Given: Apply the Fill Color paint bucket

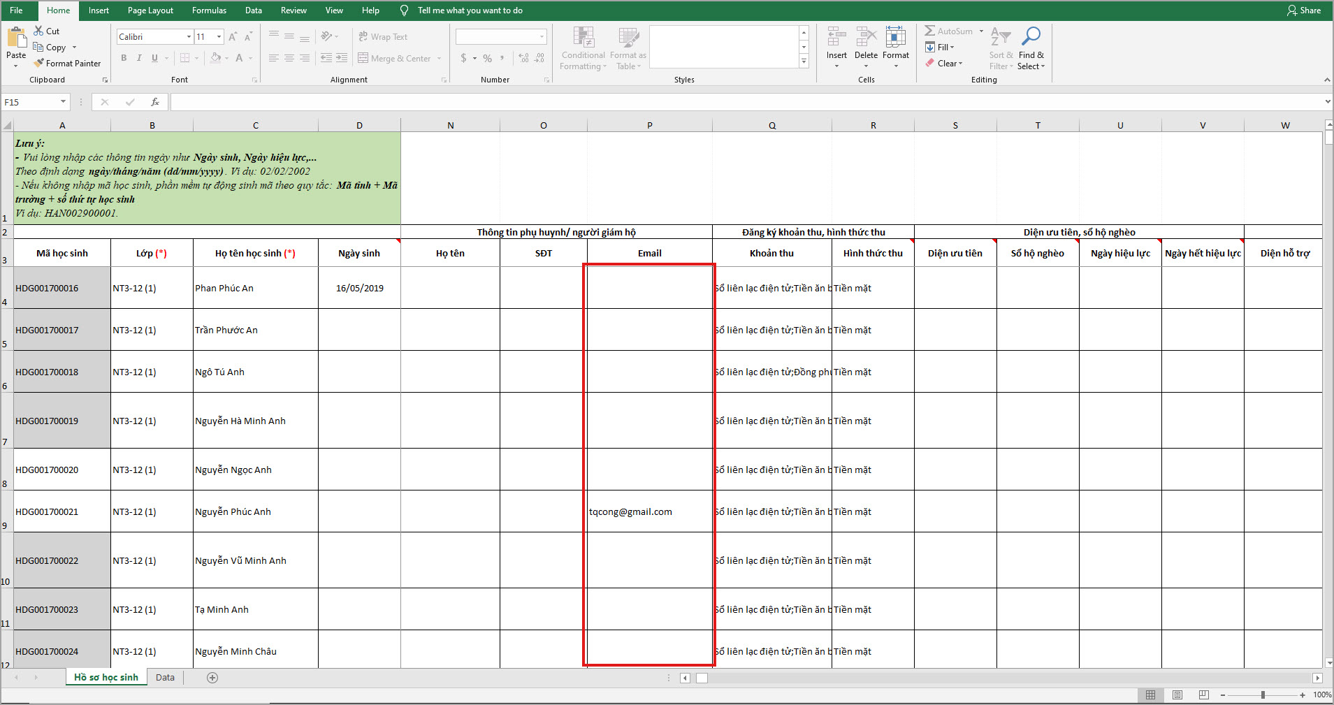Looking at the screenshot, I should [x=216, y=58].
